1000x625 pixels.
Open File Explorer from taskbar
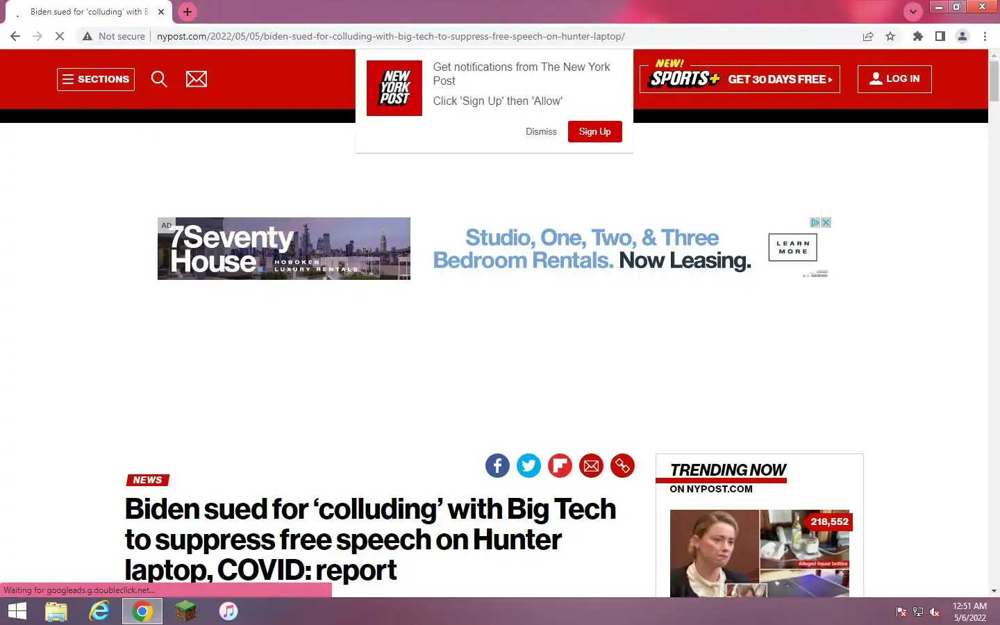pyautogui.click(x=56, y=611)
